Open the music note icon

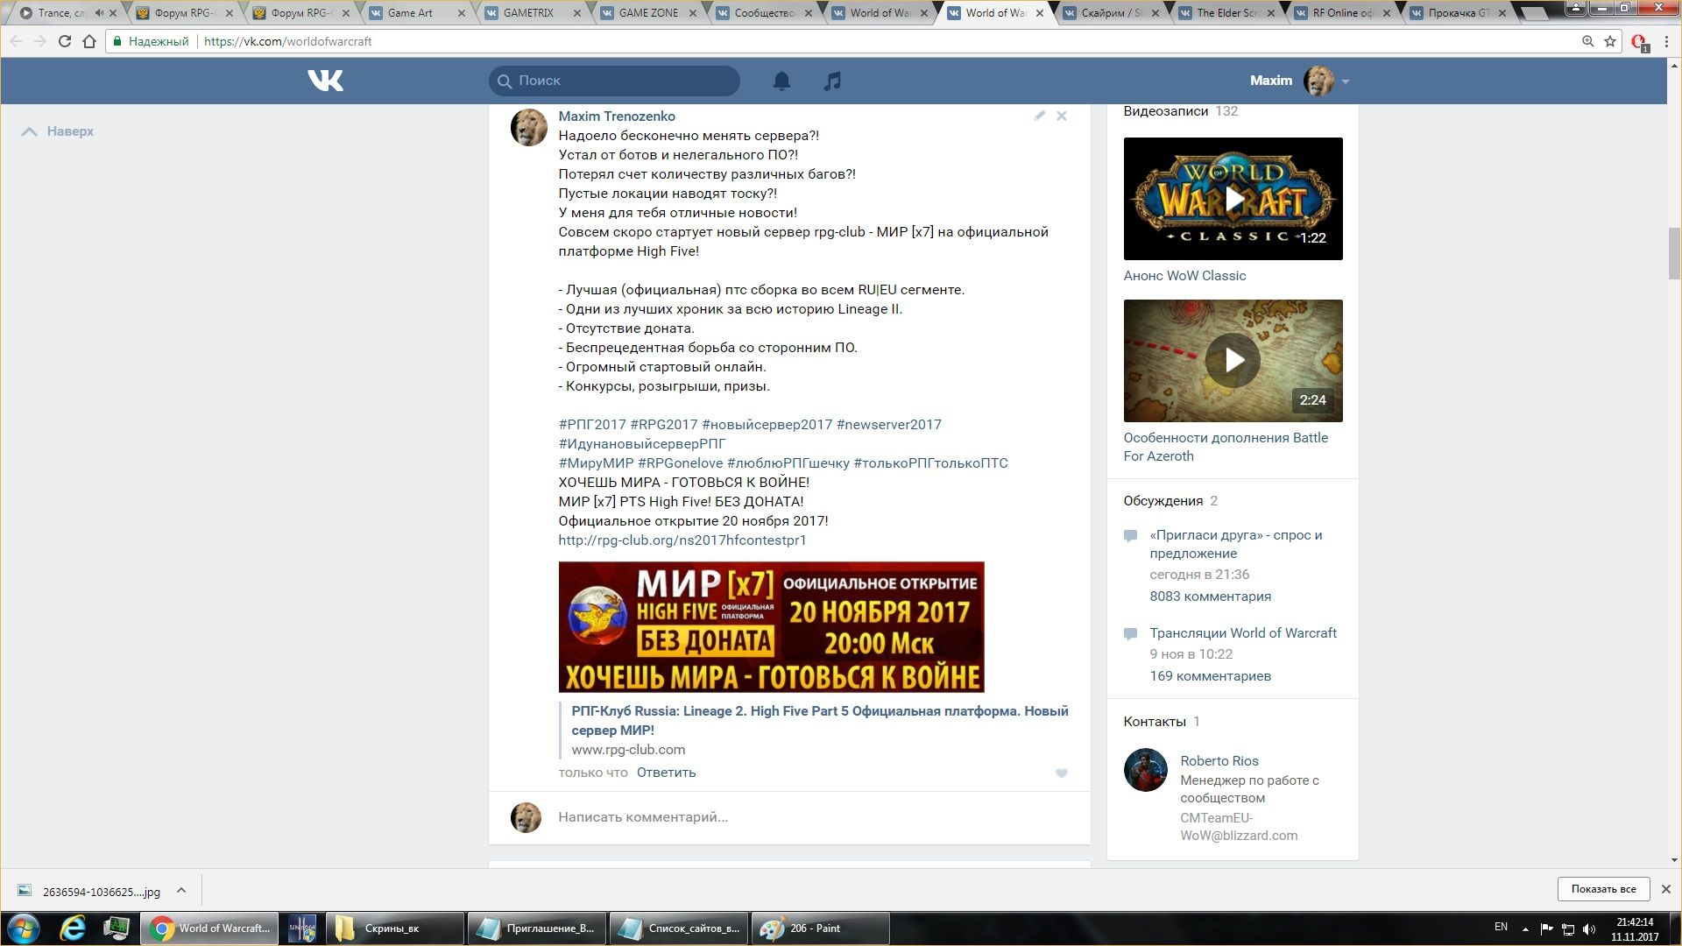832,81
